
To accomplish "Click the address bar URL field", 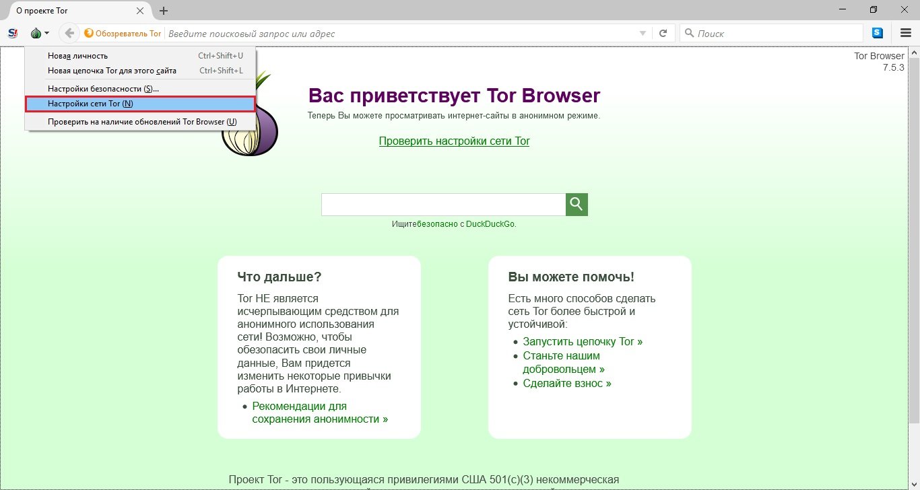I will click(400, 34).
